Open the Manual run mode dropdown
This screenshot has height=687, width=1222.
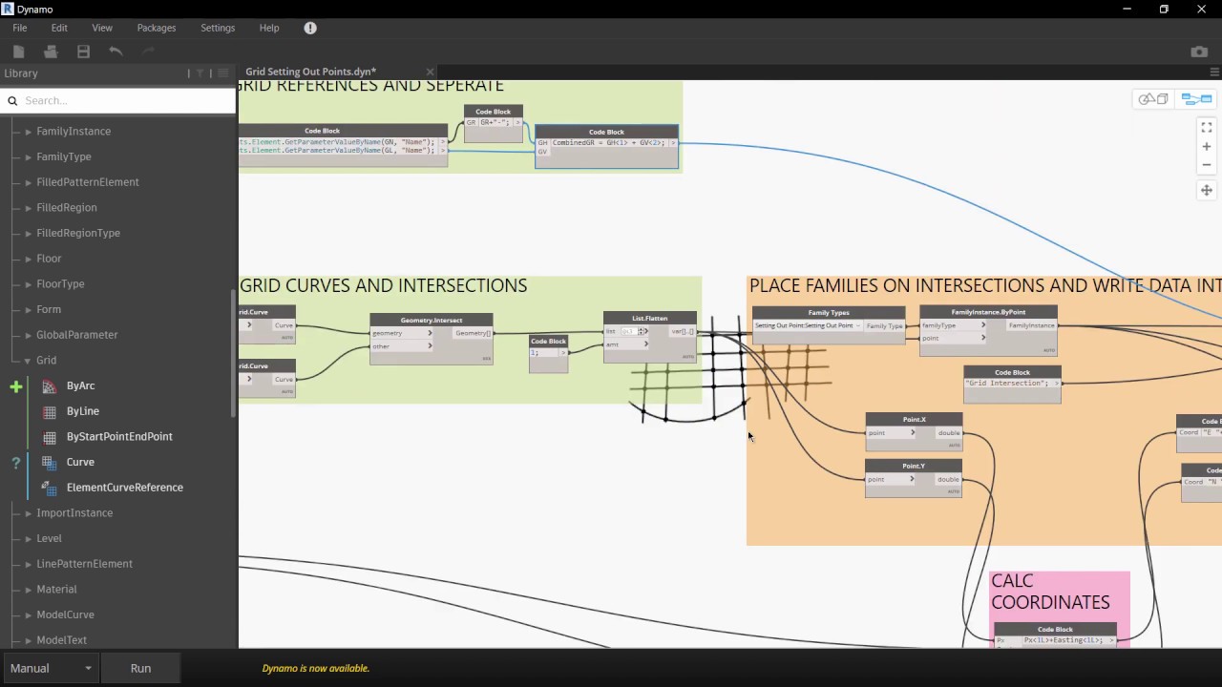tap(51, 668)
